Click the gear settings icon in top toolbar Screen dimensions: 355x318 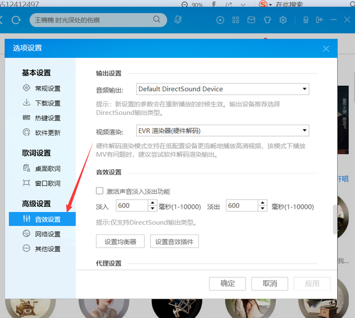pyautogui.click(x=283, y=20)
